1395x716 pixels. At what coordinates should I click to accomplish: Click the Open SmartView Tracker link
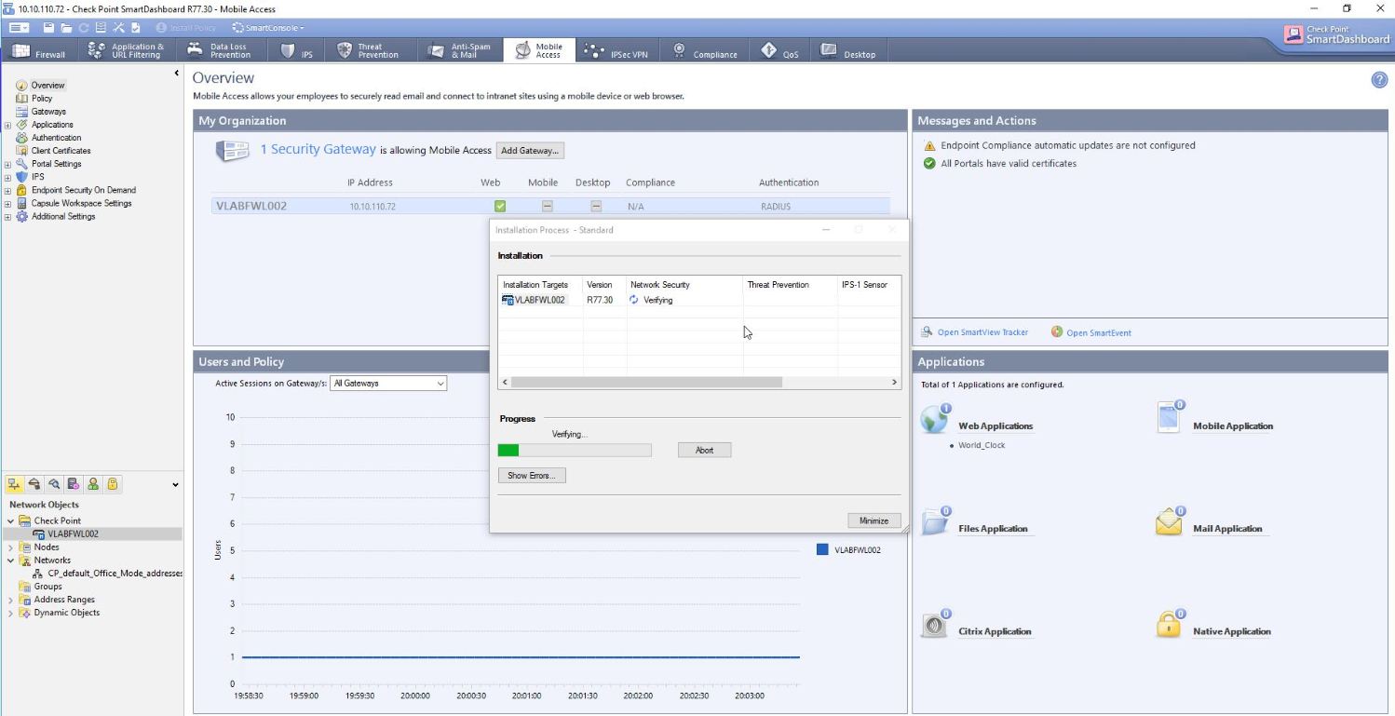[x=982, y=332]
